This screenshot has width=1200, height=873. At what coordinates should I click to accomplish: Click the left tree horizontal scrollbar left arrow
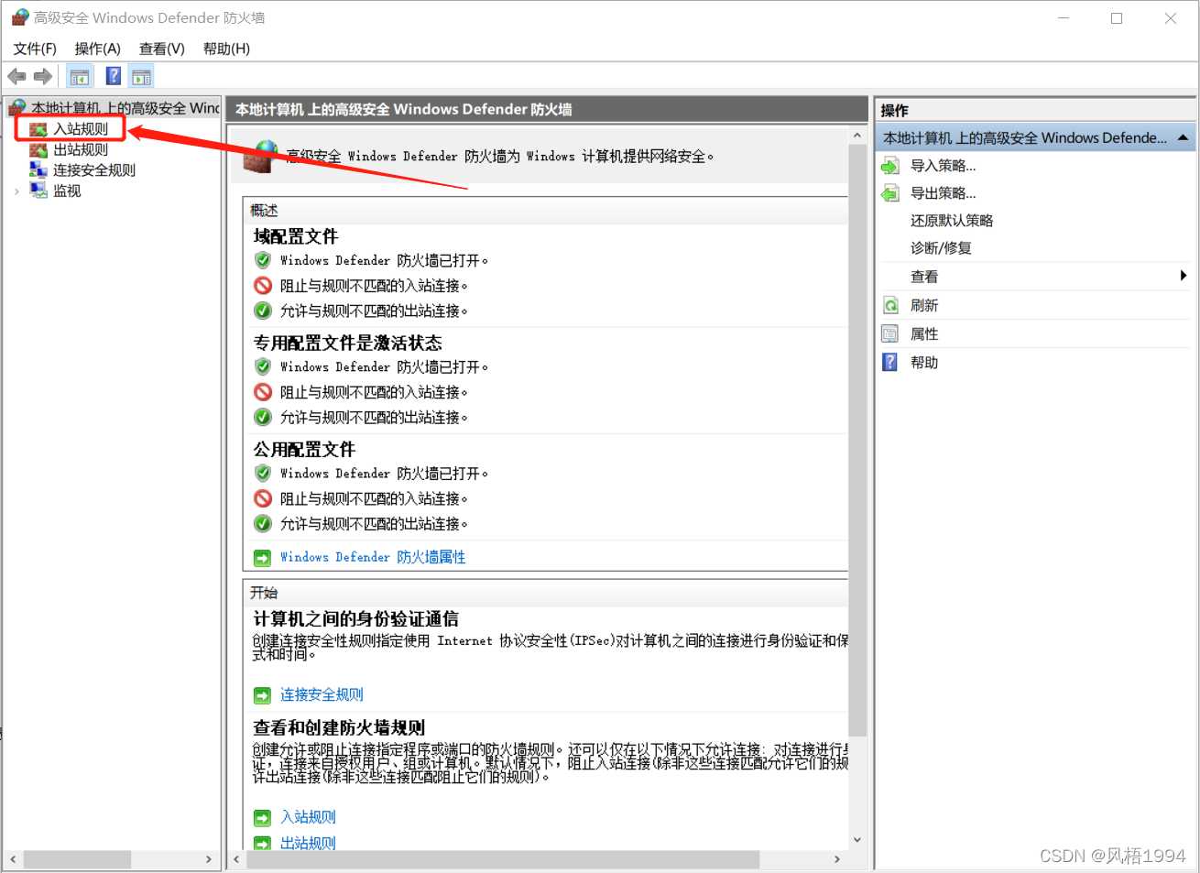click(x=13, y=859)
